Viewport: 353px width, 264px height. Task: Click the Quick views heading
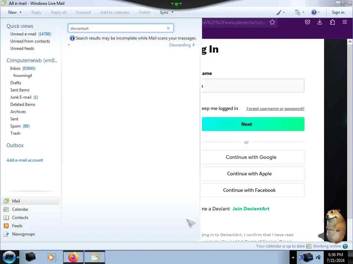pos(20,26)
